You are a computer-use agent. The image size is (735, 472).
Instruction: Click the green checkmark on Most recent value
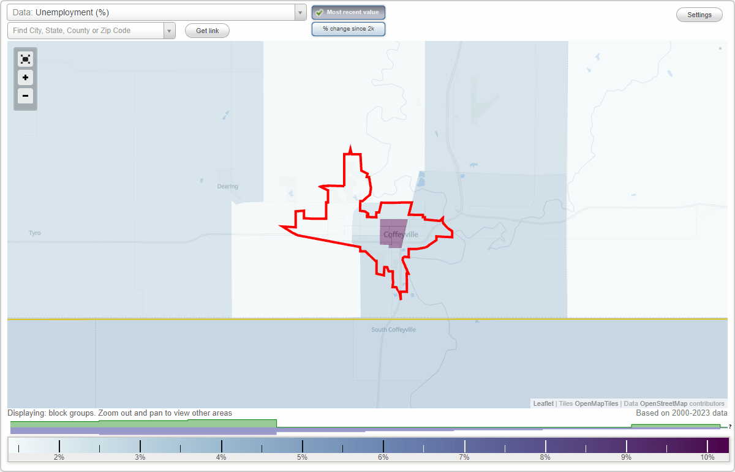point(320,12)
